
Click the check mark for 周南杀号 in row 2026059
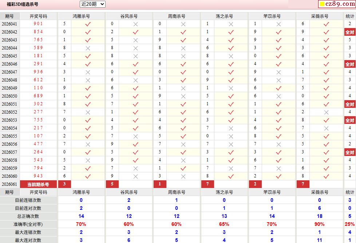pos(183,168)
